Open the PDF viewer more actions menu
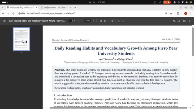This screenshot has height=109, width=194. pyautogui.click(x=189, y=21)
